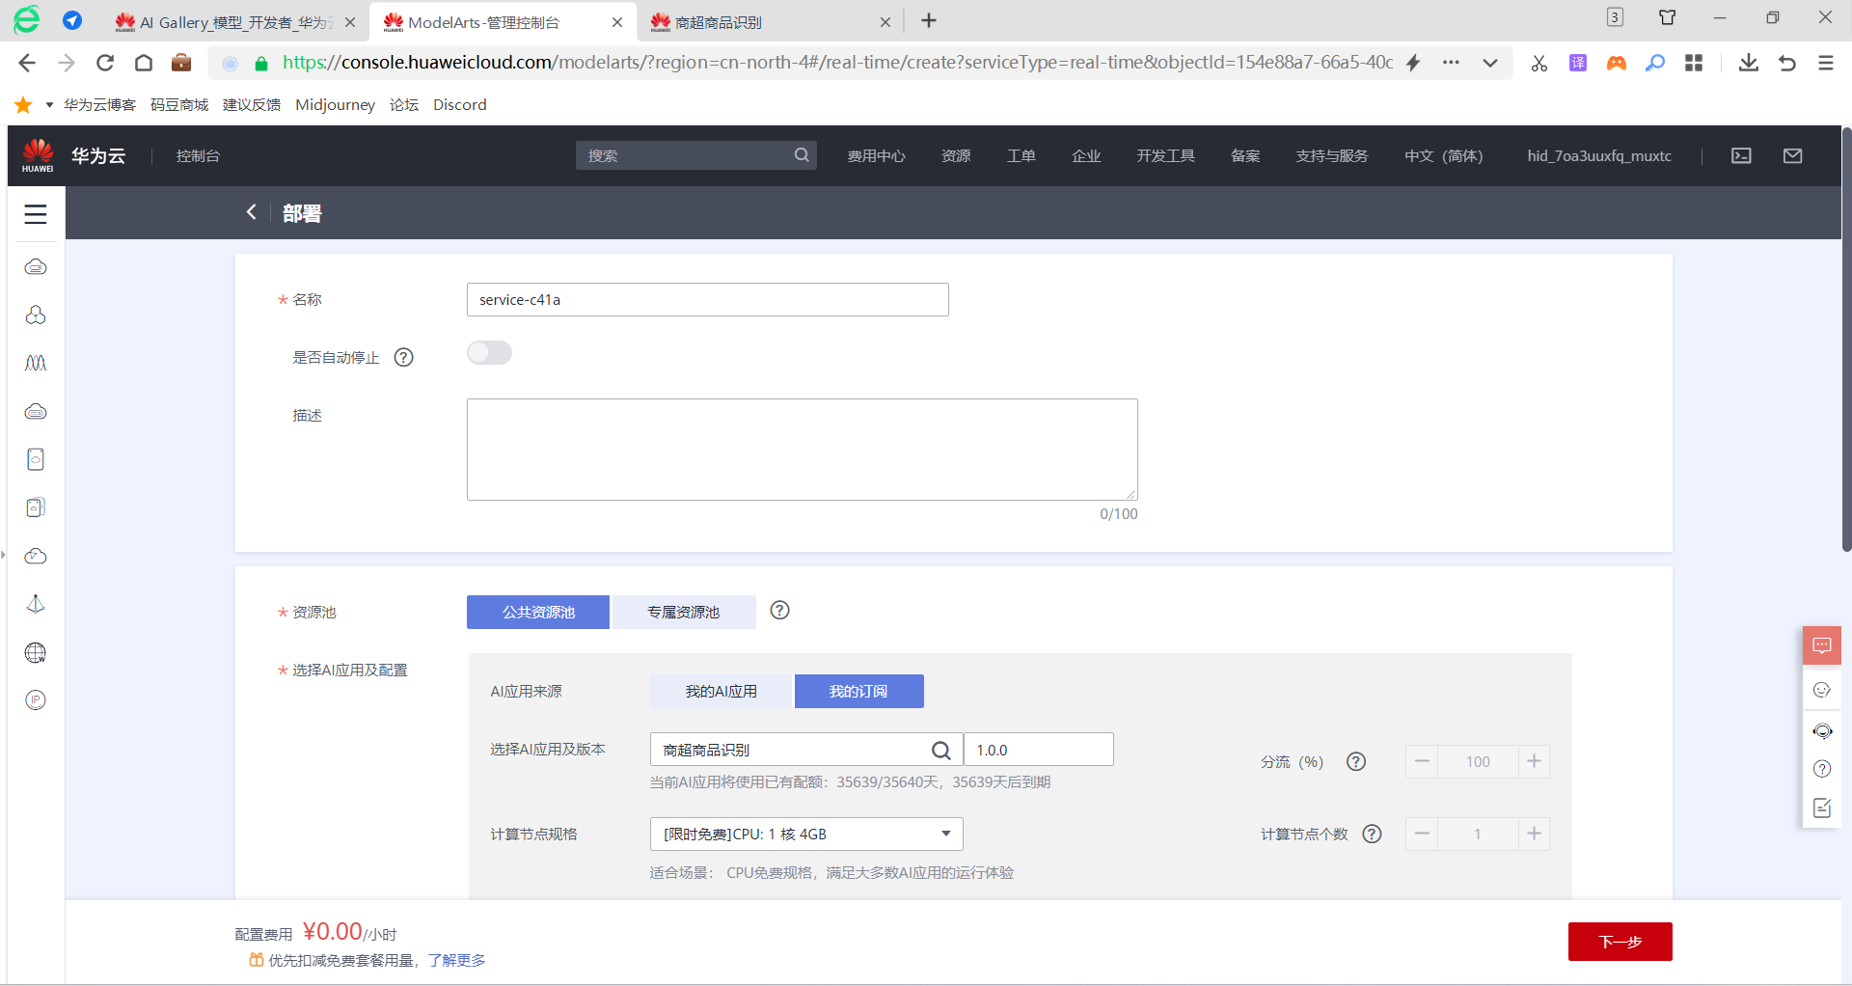1852x986 pixels.
Task: Click the help icon beside 计算节点个数
Action: click(x=1373, y=834)
